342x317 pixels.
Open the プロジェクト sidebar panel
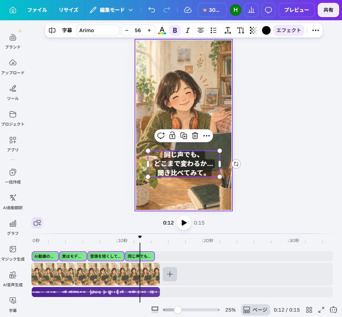coord(12,118)
